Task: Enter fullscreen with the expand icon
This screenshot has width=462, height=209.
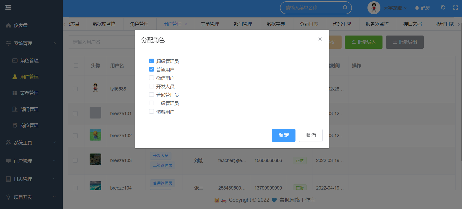Action: pos(455,8)
